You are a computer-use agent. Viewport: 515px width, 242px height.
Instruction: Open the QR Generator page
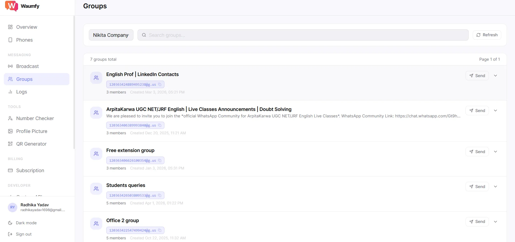click(x=31, y=144)
